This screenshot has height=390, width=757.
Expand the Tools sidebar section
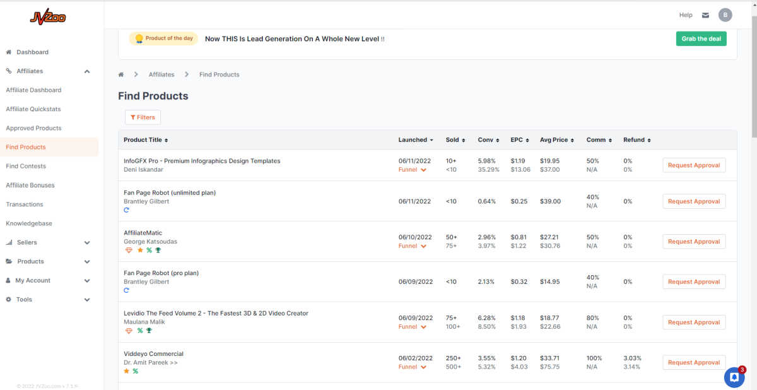87,300
